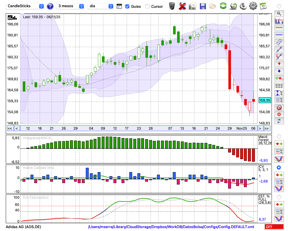The width and height of the screenshot is (288, 231).
Task: Click the trash can icon in the toolbar
Action: pos(172,6)
